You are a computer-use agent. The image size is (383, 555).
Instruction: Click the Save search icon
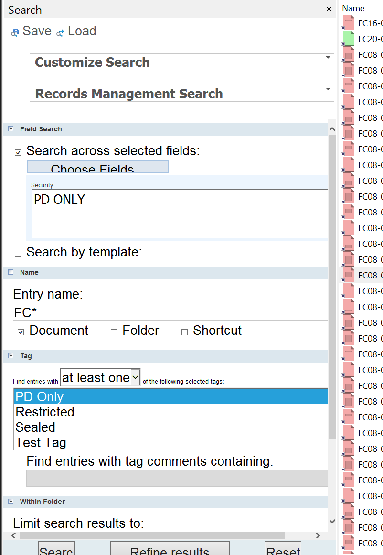[15, 32]
